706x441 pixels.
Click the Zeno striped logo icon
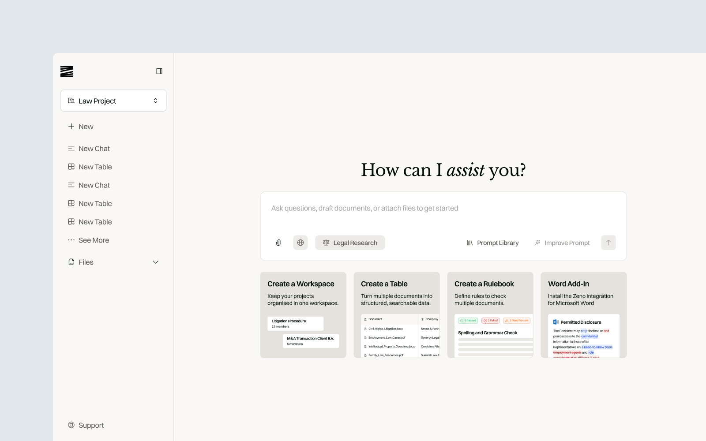pyautogui.click(x=67, y=71)
